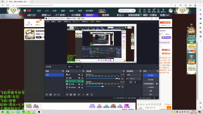Open advanced audio properties via the 混音器 gears icon

tap(87, 94)
